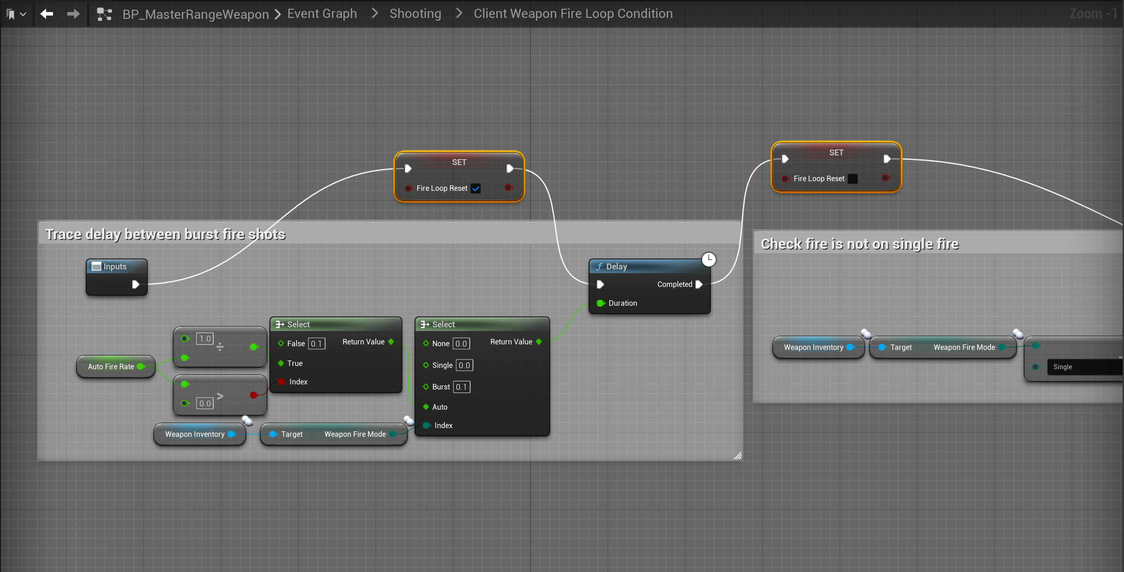The width and height of the screenshot is (1124, 572).
Task: Check Fire Loop Reset in right SET node
Action: (853, 179)
